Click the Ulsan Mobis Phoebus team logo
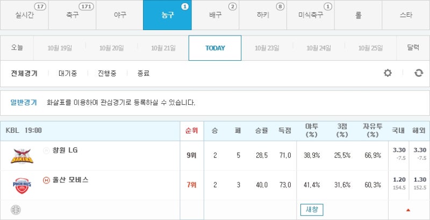Viewport: 430px width, 220px height. click(x=22, y=186)
